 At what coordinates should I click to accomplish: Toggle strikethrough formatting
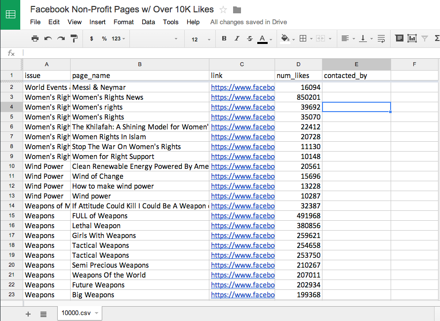point(250,39)
